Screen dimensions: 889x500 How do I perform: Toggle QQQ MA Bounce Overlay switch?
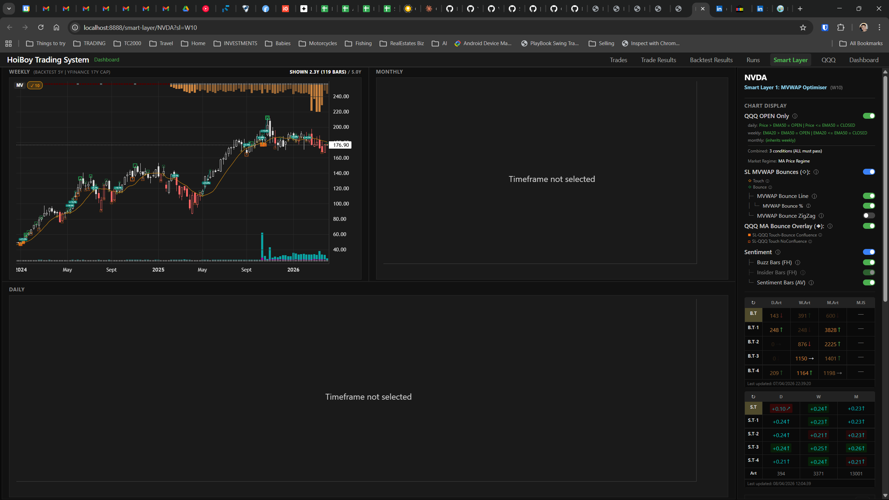869,226
